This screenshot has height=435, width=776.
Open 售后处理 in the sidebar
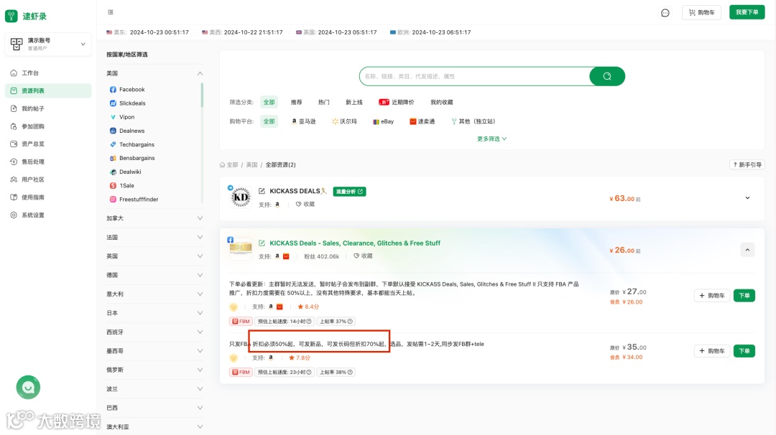pyautogui.click(x=48, y=162)
